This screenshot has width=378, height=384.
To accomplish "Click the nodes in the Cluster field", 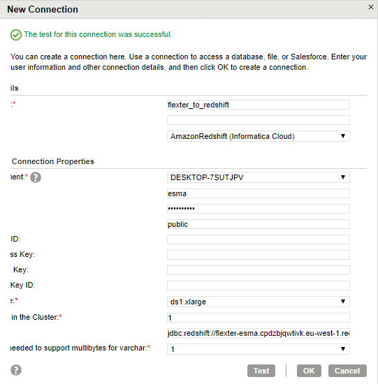I will point(259,318).
